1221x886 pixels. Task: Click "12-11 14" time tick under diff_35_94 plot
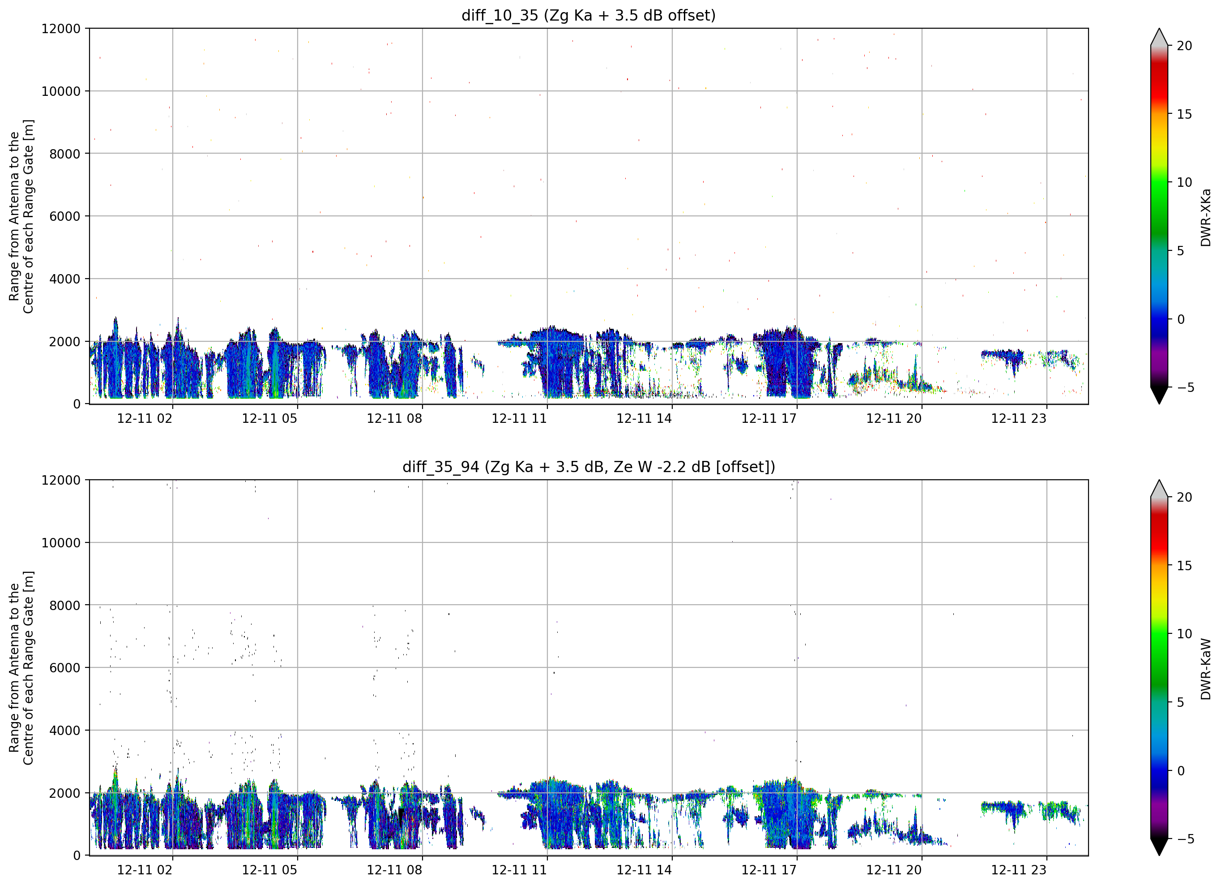point(644,870)
